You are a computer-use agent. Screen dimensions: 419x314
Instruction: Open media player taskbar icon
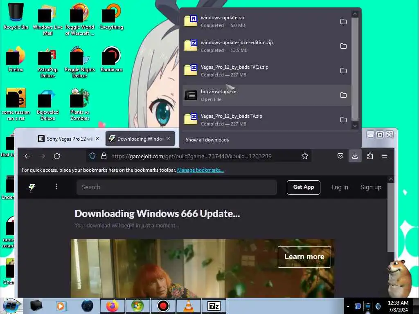pyautogui.click(x=61, y=306)
